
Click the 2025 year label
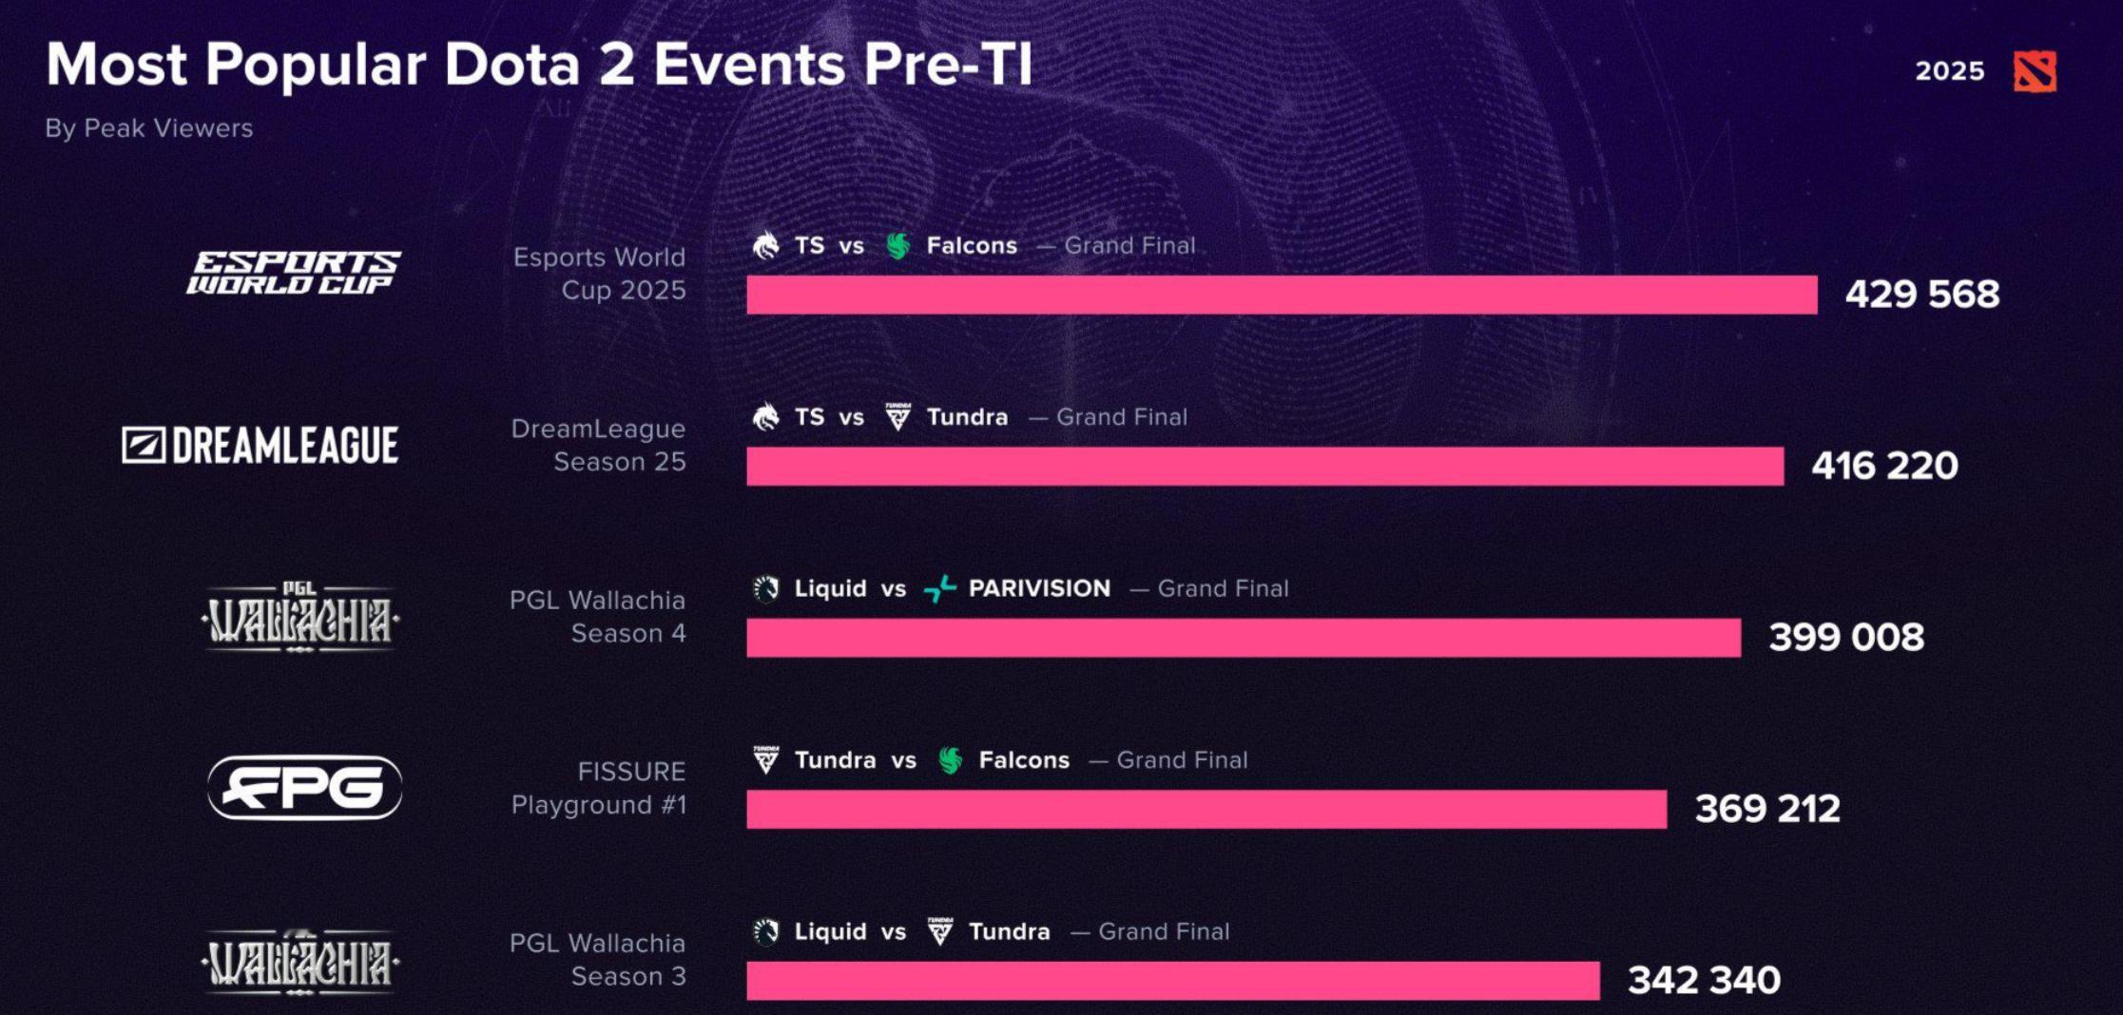[x=1950, y=71]
